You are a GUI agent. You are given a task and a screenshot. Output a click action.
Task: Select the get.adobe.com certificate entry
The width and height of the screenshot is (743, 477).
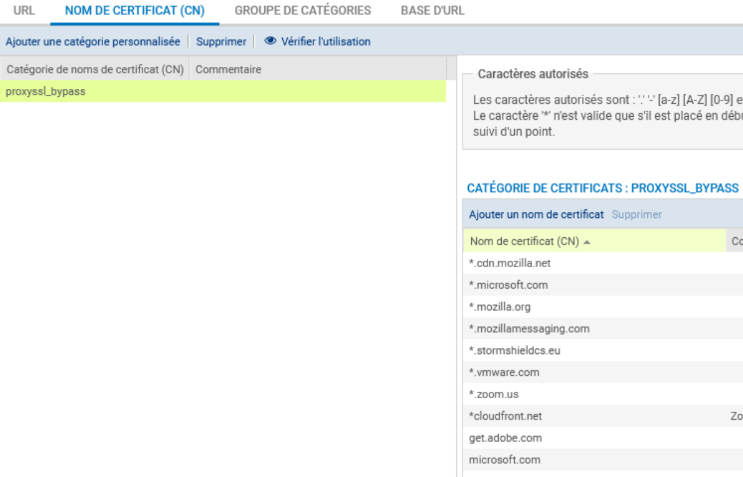[x=505, y=438]
